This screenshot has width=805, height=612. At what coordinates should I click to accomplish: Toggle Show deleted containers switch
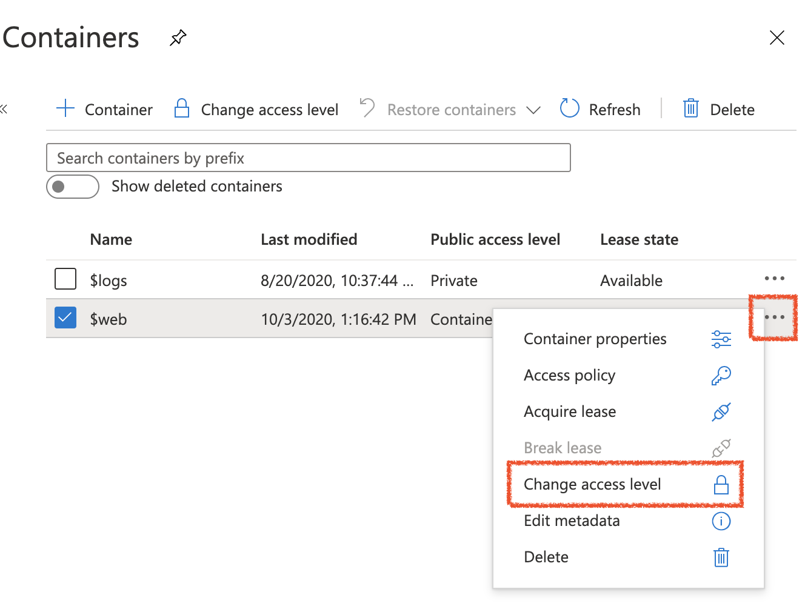point(73,187)
